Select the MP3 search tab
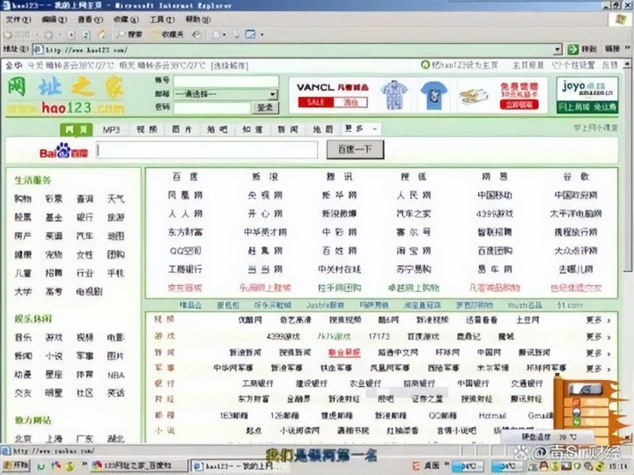634x475 pixels. point(111,129)
